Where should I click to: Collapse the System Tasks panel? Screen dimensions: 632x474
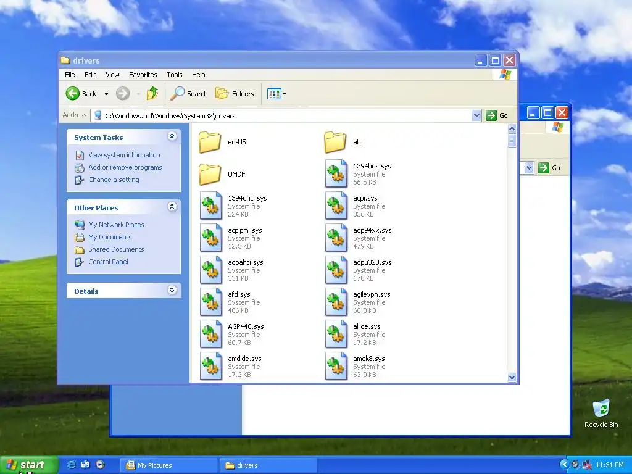point(172,136)
